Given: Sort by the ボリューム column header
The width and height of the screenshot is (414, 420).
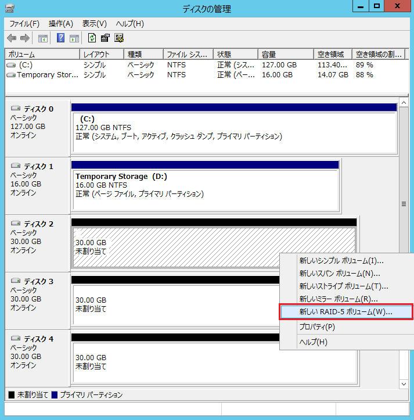Looking at the screenshot, I should tap(42, 55).
